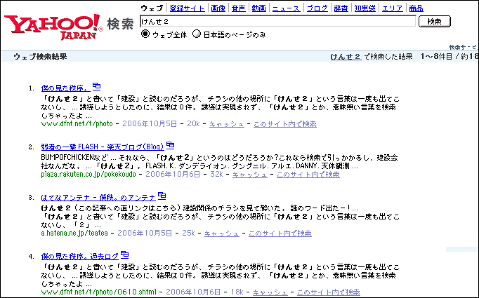Switch to the ニュース search tab
The width and height of the screenshot is (479, 298).
pyautogui.click(x=286, y=8)
